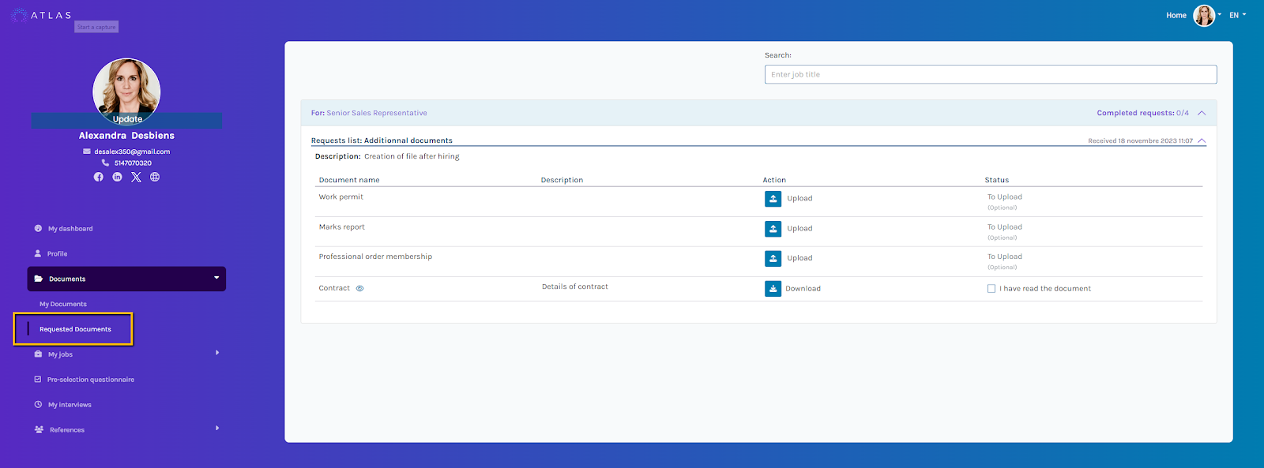Open the user avatar dropdown in header

[1207, 15]
